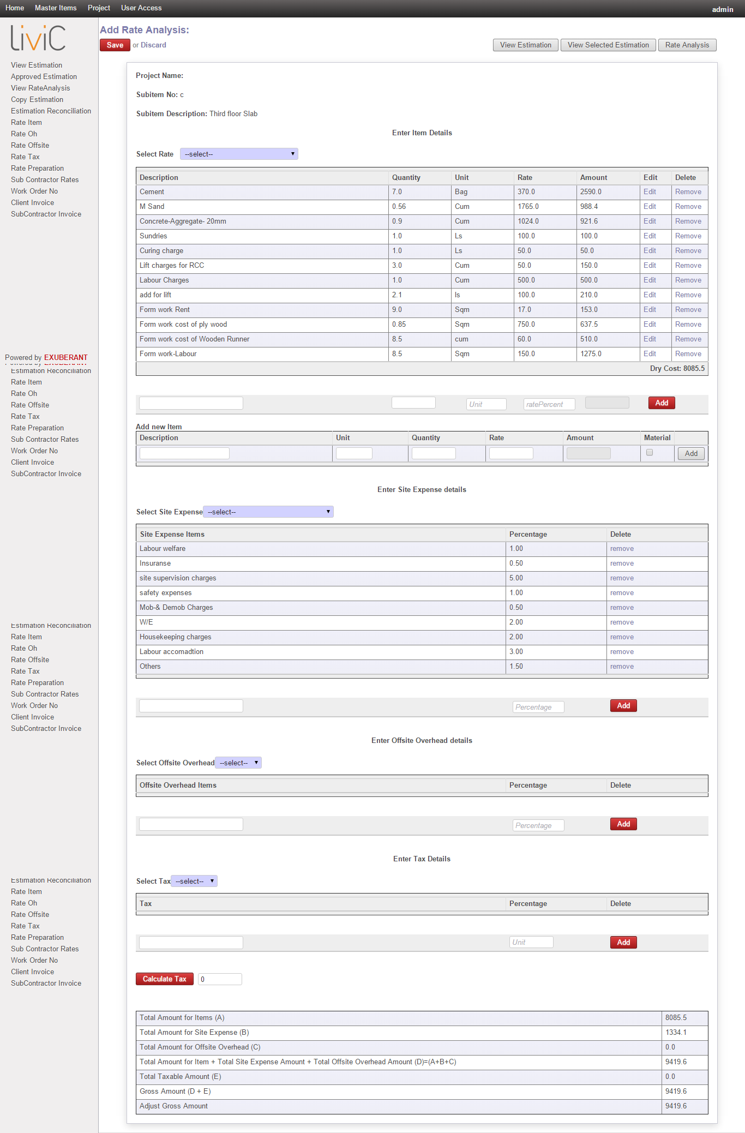Remove Insuranse site expense
Image resolution: width=745 pixels, height=1133 pixels.
pos(622,563)
